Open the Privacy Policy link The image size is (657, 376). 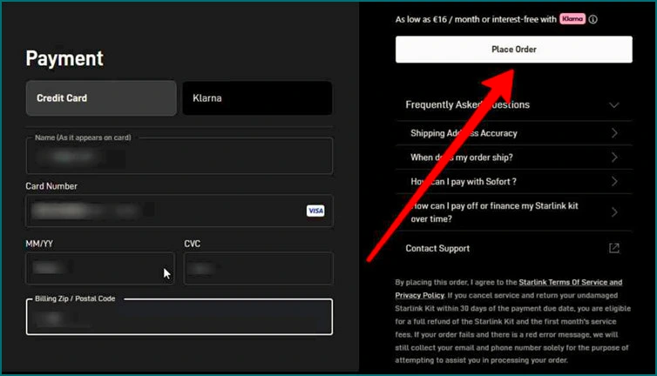(x=419, y=295)
